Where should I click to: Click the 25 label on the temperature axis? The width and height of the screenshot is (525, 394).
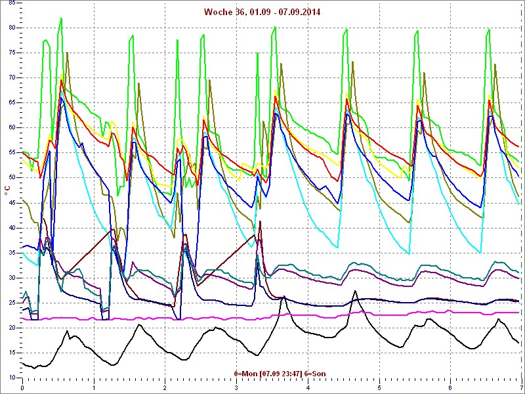(11, 303)
